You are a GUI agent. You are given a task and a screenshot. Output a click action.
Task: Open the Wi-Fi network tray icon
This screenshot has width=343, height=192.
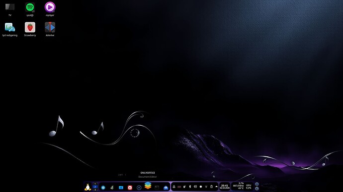click(x=206, y=187)
